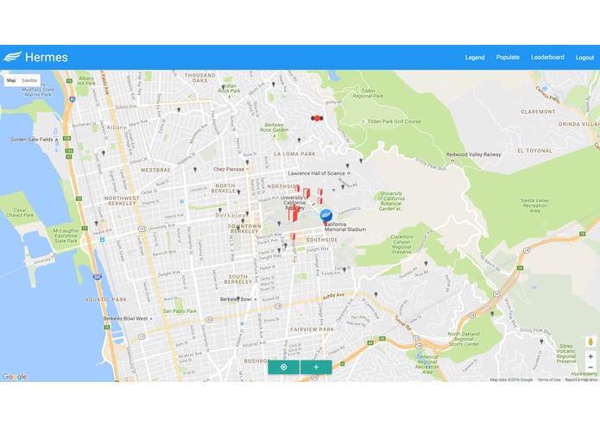This screenshot has width=600, height=426.
Task: Click grey pin in Westbrae
Action: (x=195, y=169)
